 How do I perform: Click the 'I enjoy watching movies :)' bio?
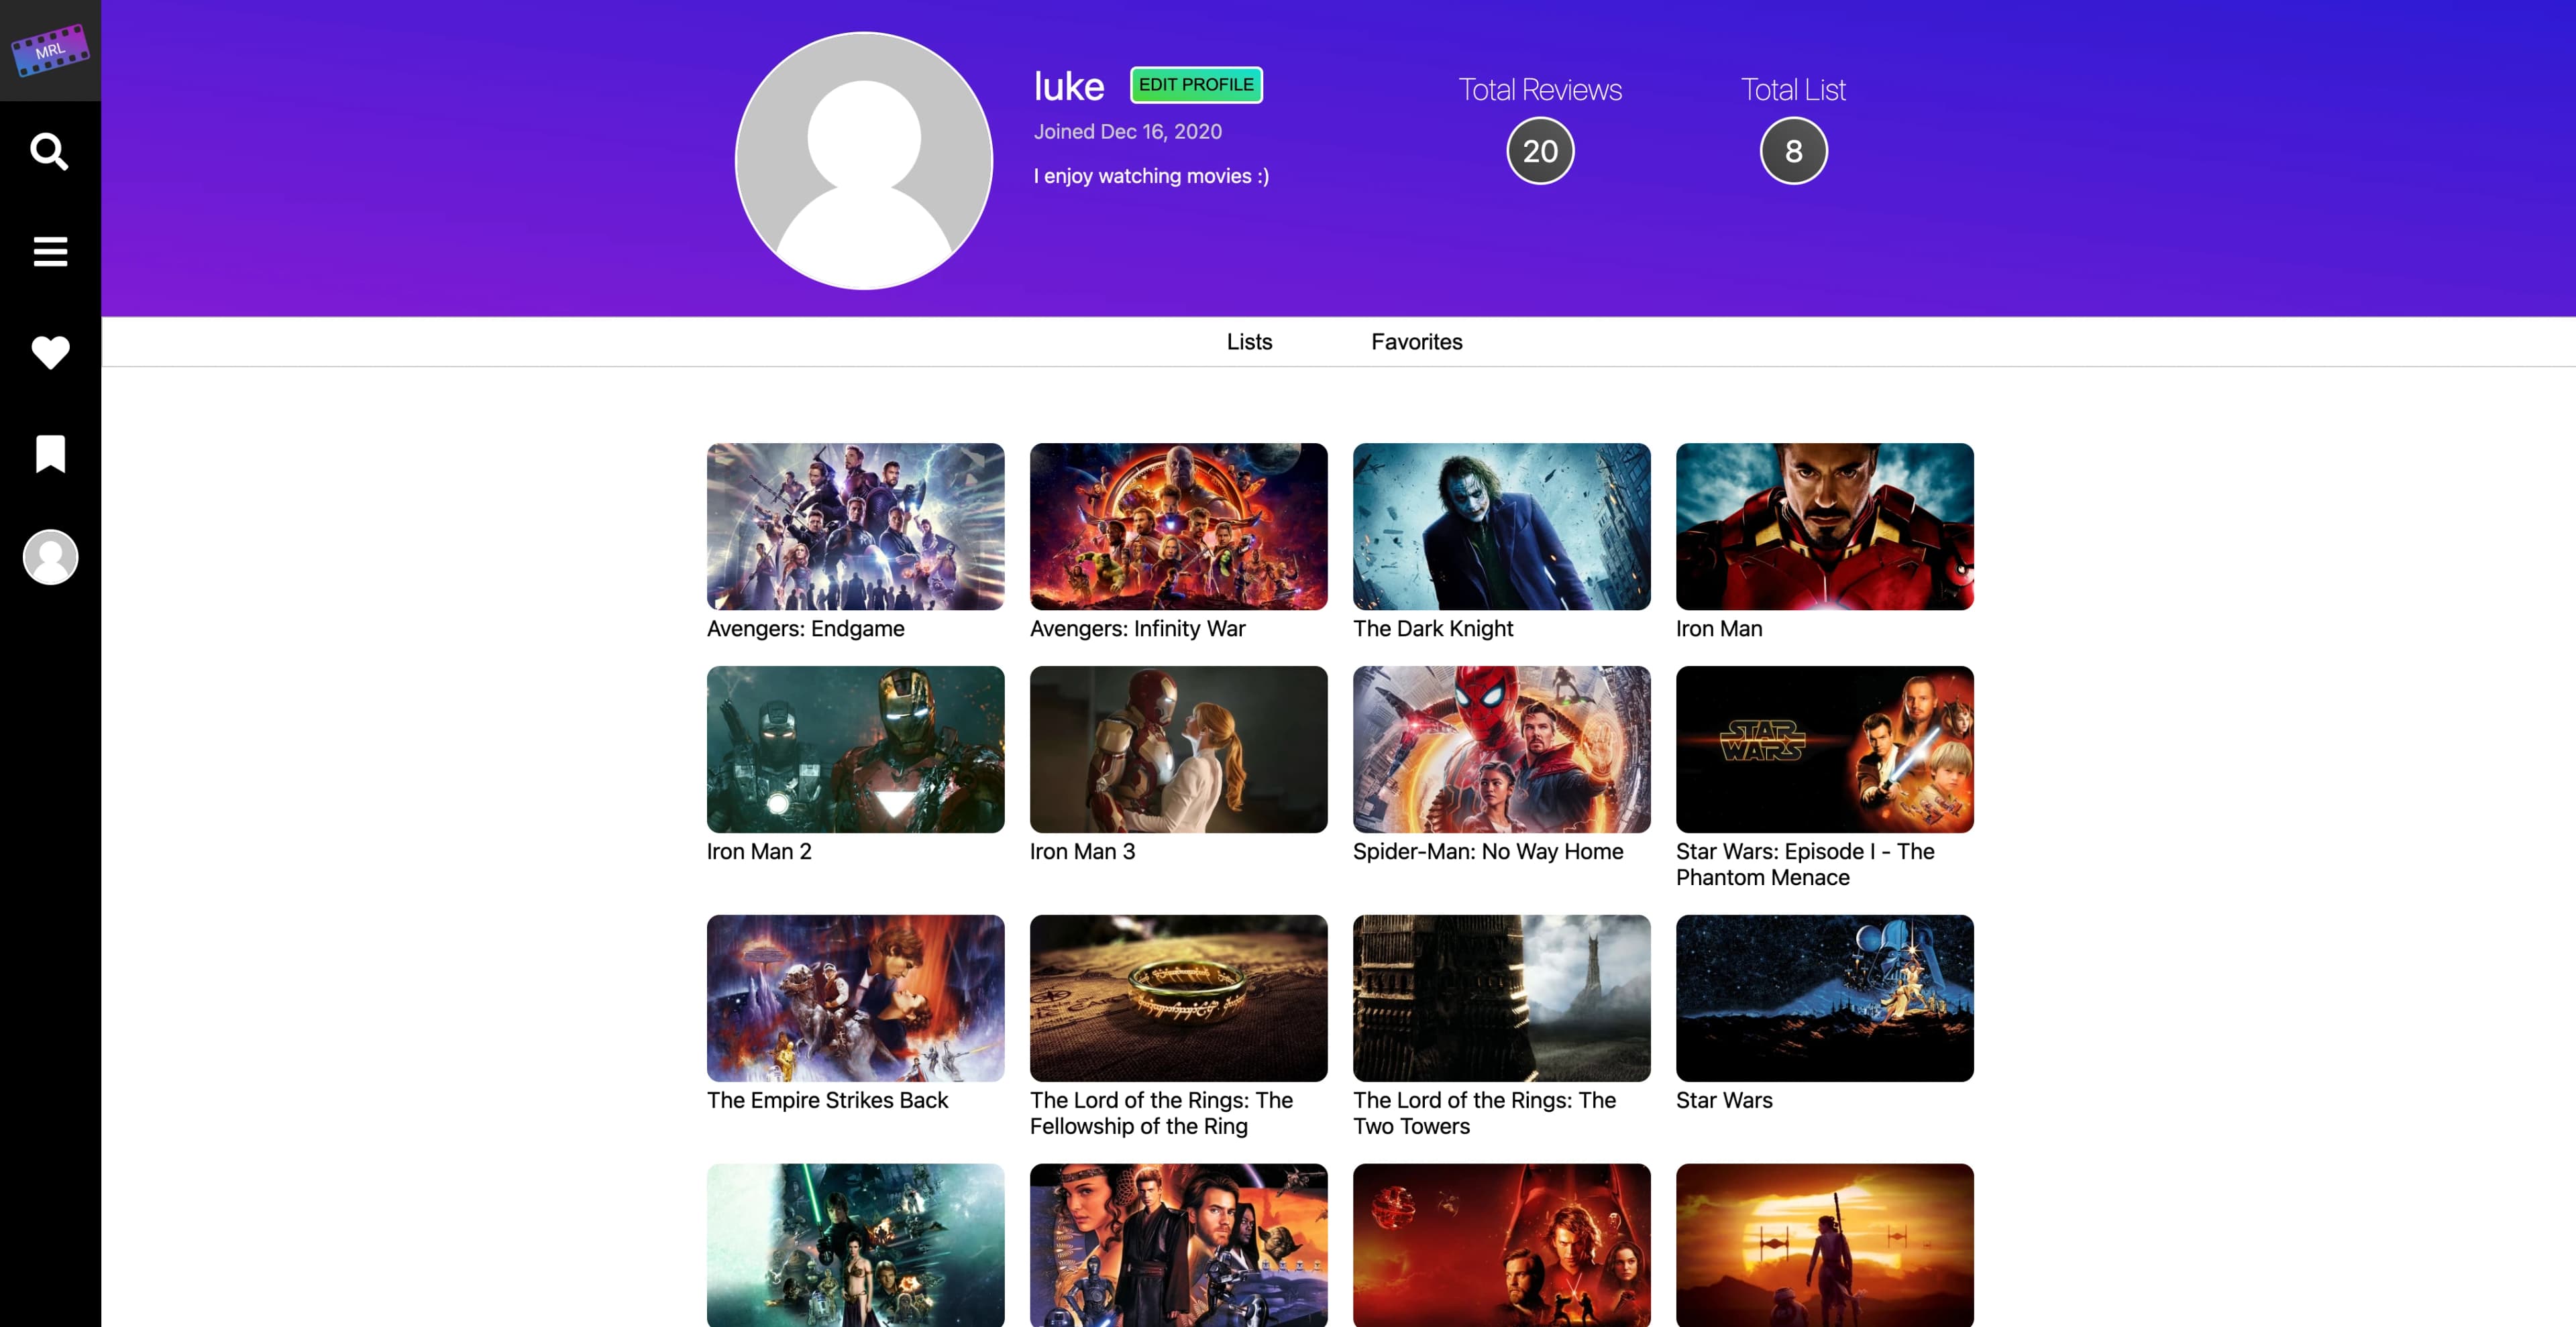[1151, 176]
